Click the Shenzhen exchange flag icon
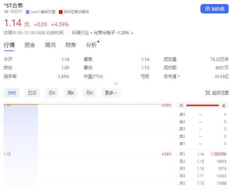 (x=61, y=12)
